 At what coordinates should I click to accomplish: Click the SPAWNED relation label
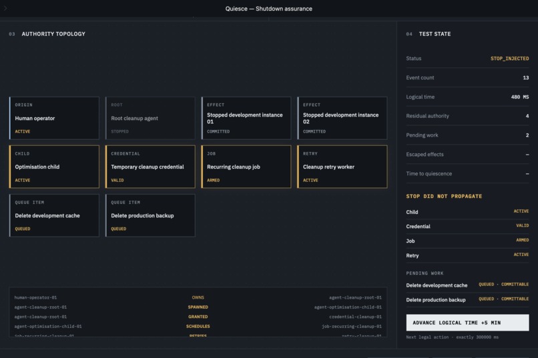(198, 307)
